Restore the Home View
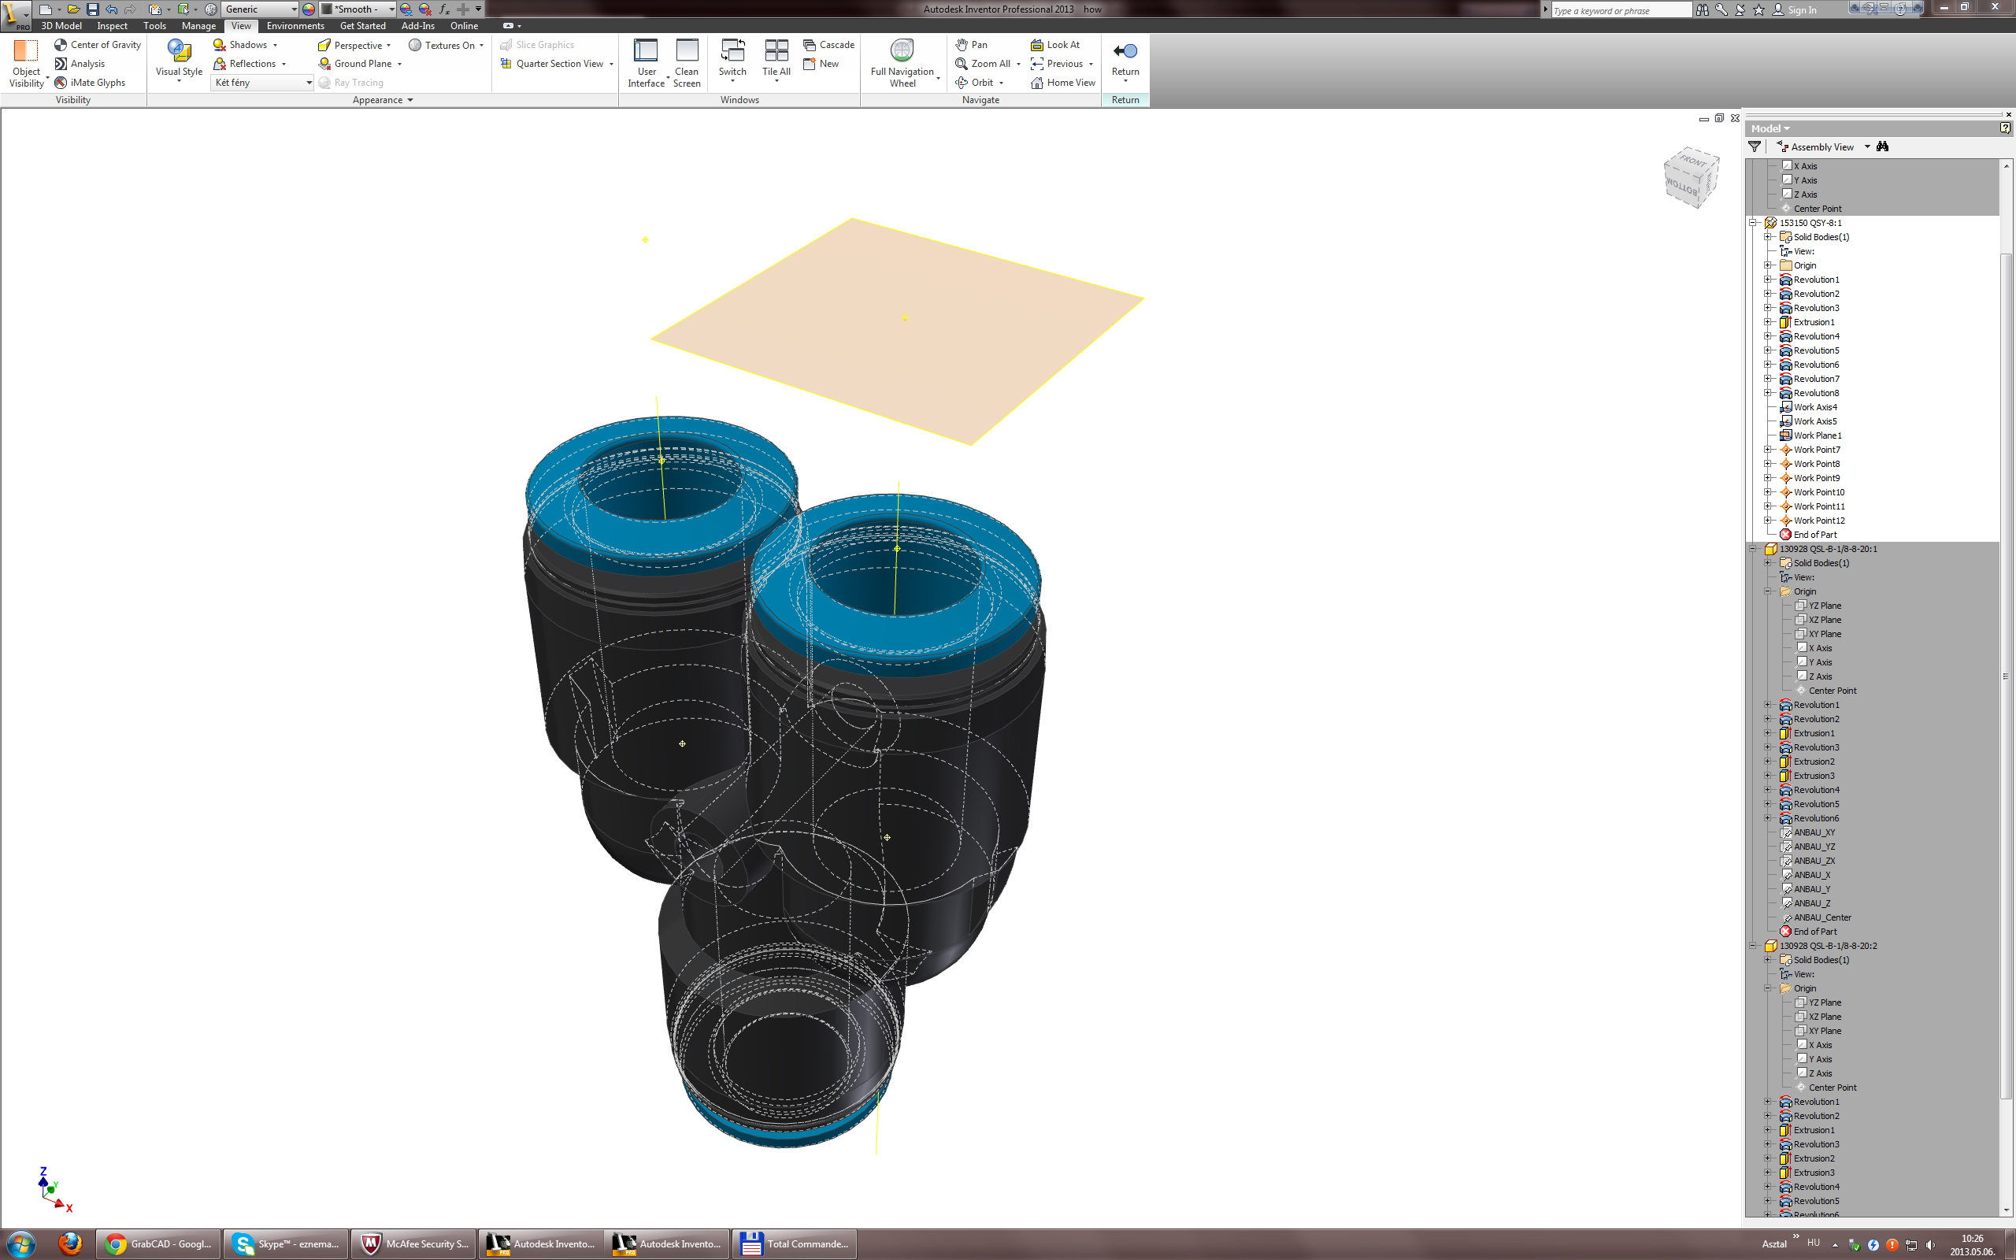This screenshot has width=2016, height=1260. [x=1063, y=83]
